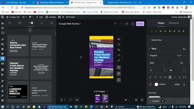Select the first page thumbnail
The height and width of the screenshot is (109, 194).
point(98,99)
